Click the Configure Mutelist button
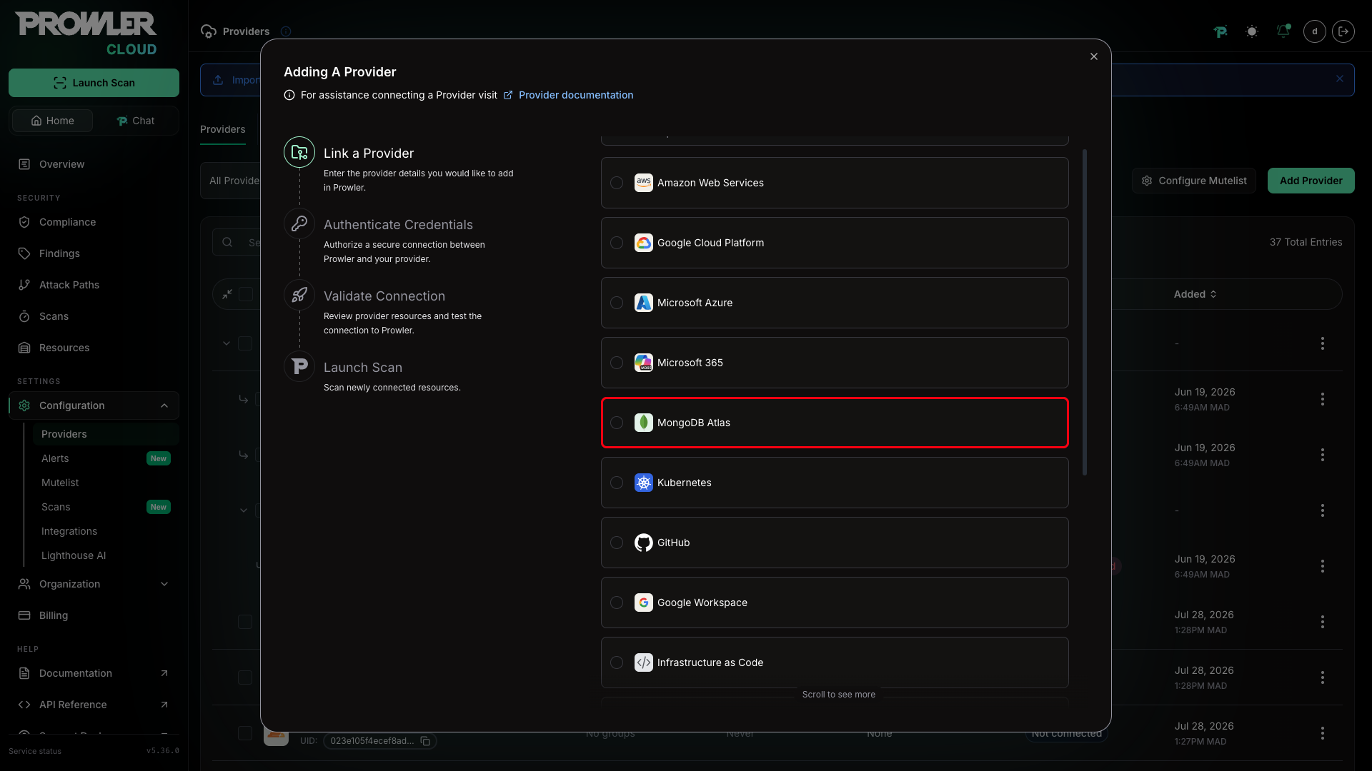Viewport: 1372px width, 771px height. 1193,181
